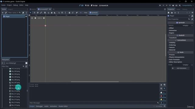195x109 pixels.
Task: Group the selected node's children
Action: pyautogui.click(x=73, y=13)
